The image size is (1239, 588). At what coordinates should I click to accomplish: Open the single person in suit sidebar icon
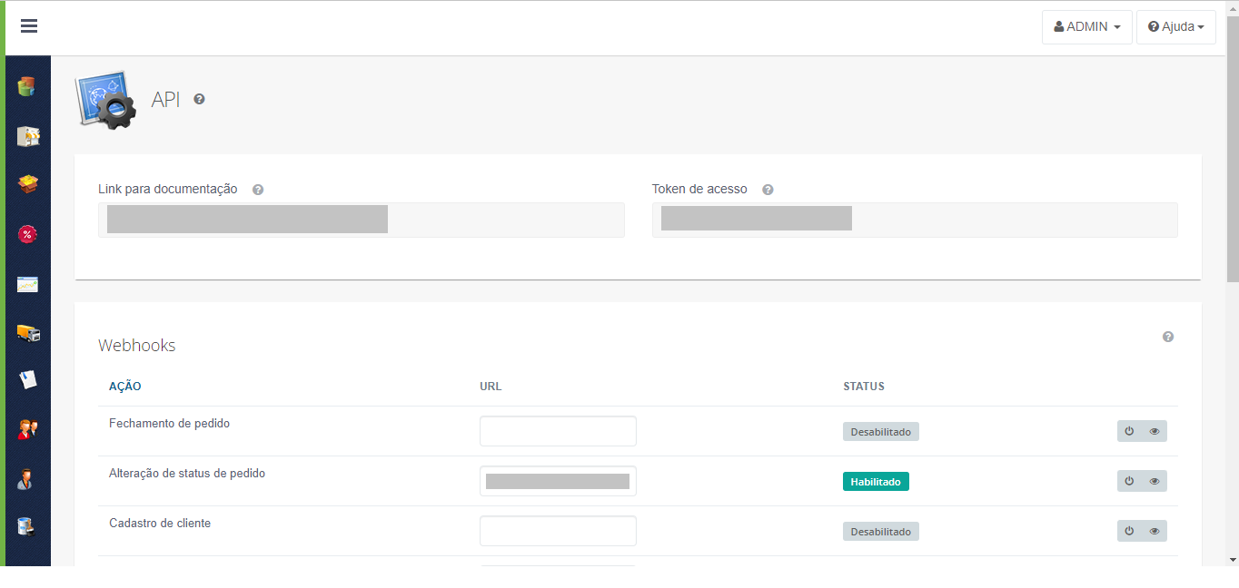[27, 479]
